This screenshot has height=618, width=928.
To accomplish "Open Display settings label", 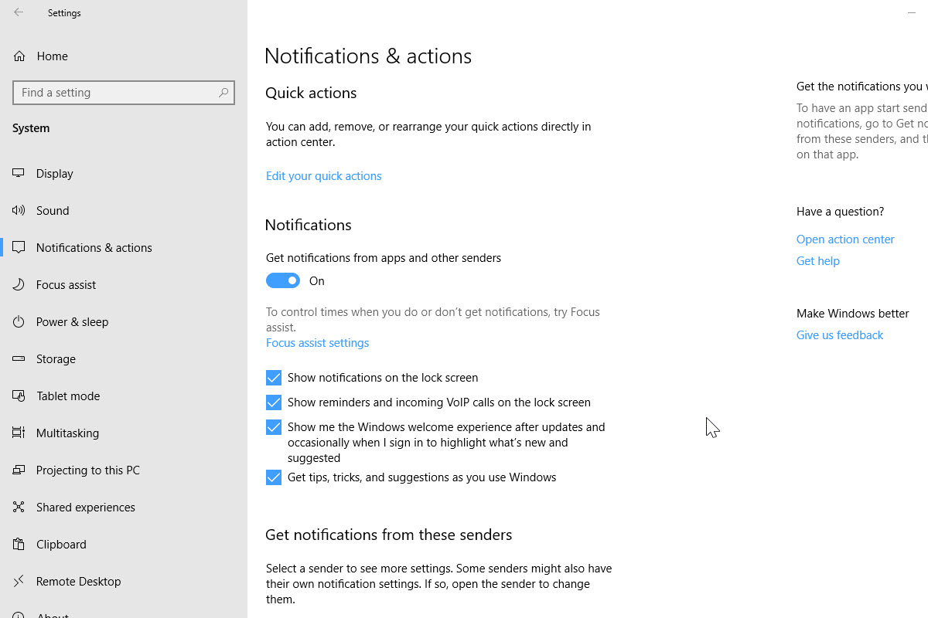I will (55, 173).
